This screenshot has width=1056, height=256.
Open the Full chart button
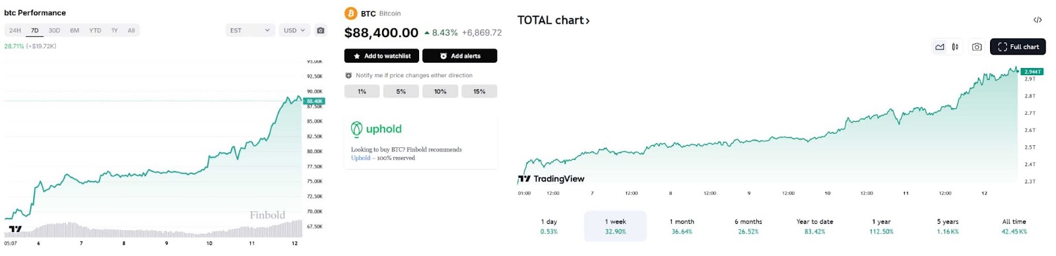coord(1018,47)
